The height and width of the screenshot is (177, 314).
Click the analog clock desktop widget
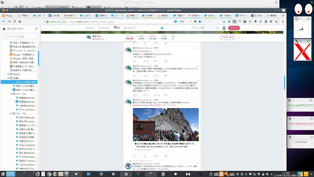point(302,29)
